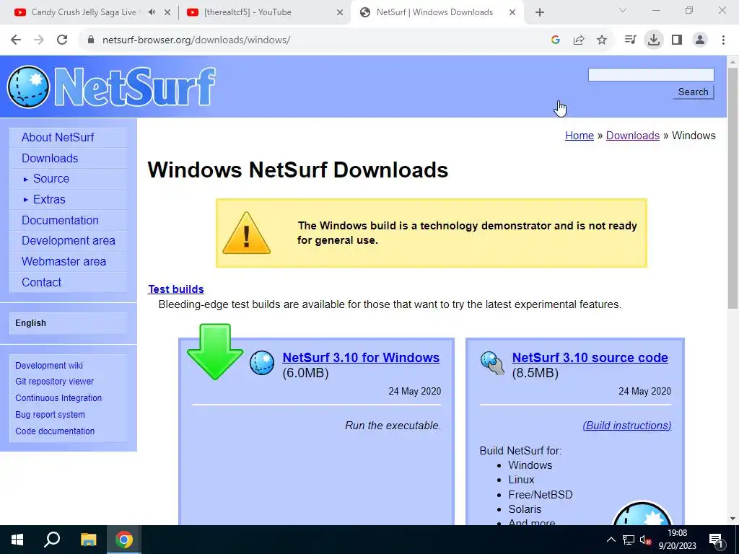Screen dimensions: 739x554
Task: Open muted volume tray icon
Action: click(645, 540)
